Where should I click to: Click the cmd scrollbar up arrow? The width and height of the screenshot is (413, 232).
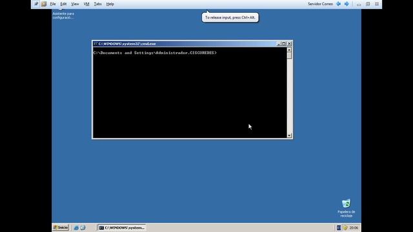(289, 50)
